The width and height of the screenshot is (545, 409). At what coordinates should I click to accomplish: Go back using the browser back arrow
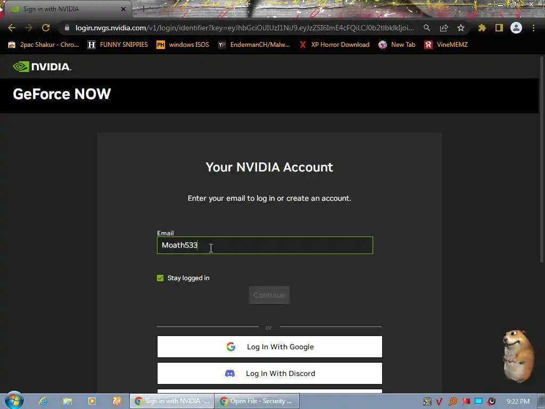coord(12,28)
